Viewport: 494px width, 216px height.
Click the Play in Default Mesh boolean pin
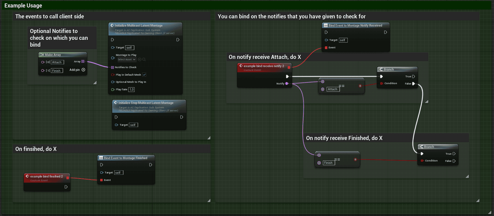[113, 75]
